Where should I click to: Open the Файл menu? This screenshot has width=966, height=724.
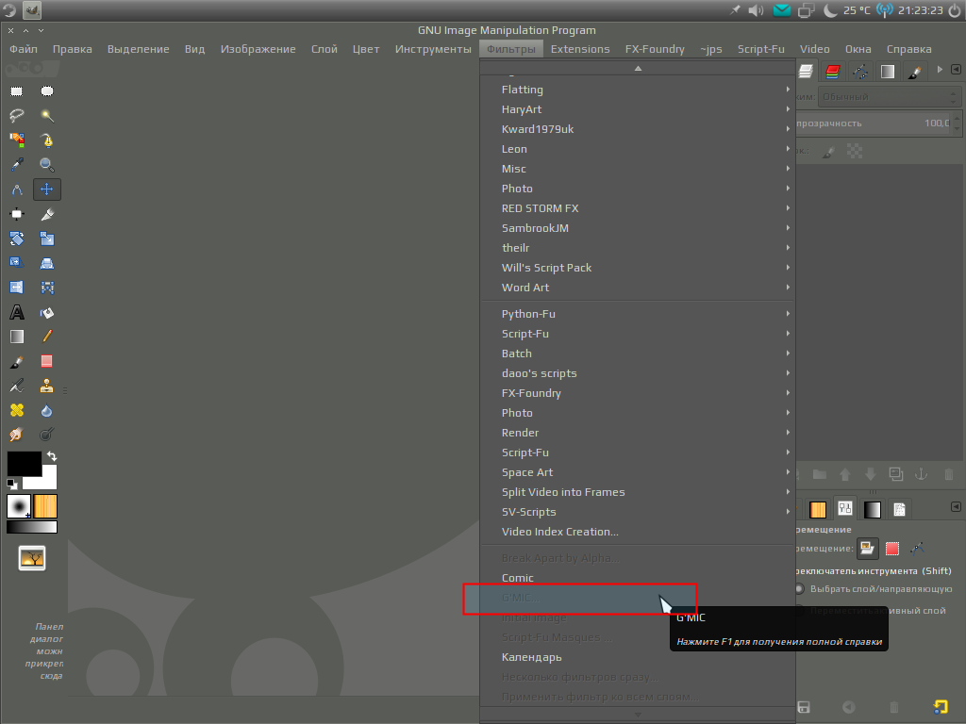tap(24, 49)
